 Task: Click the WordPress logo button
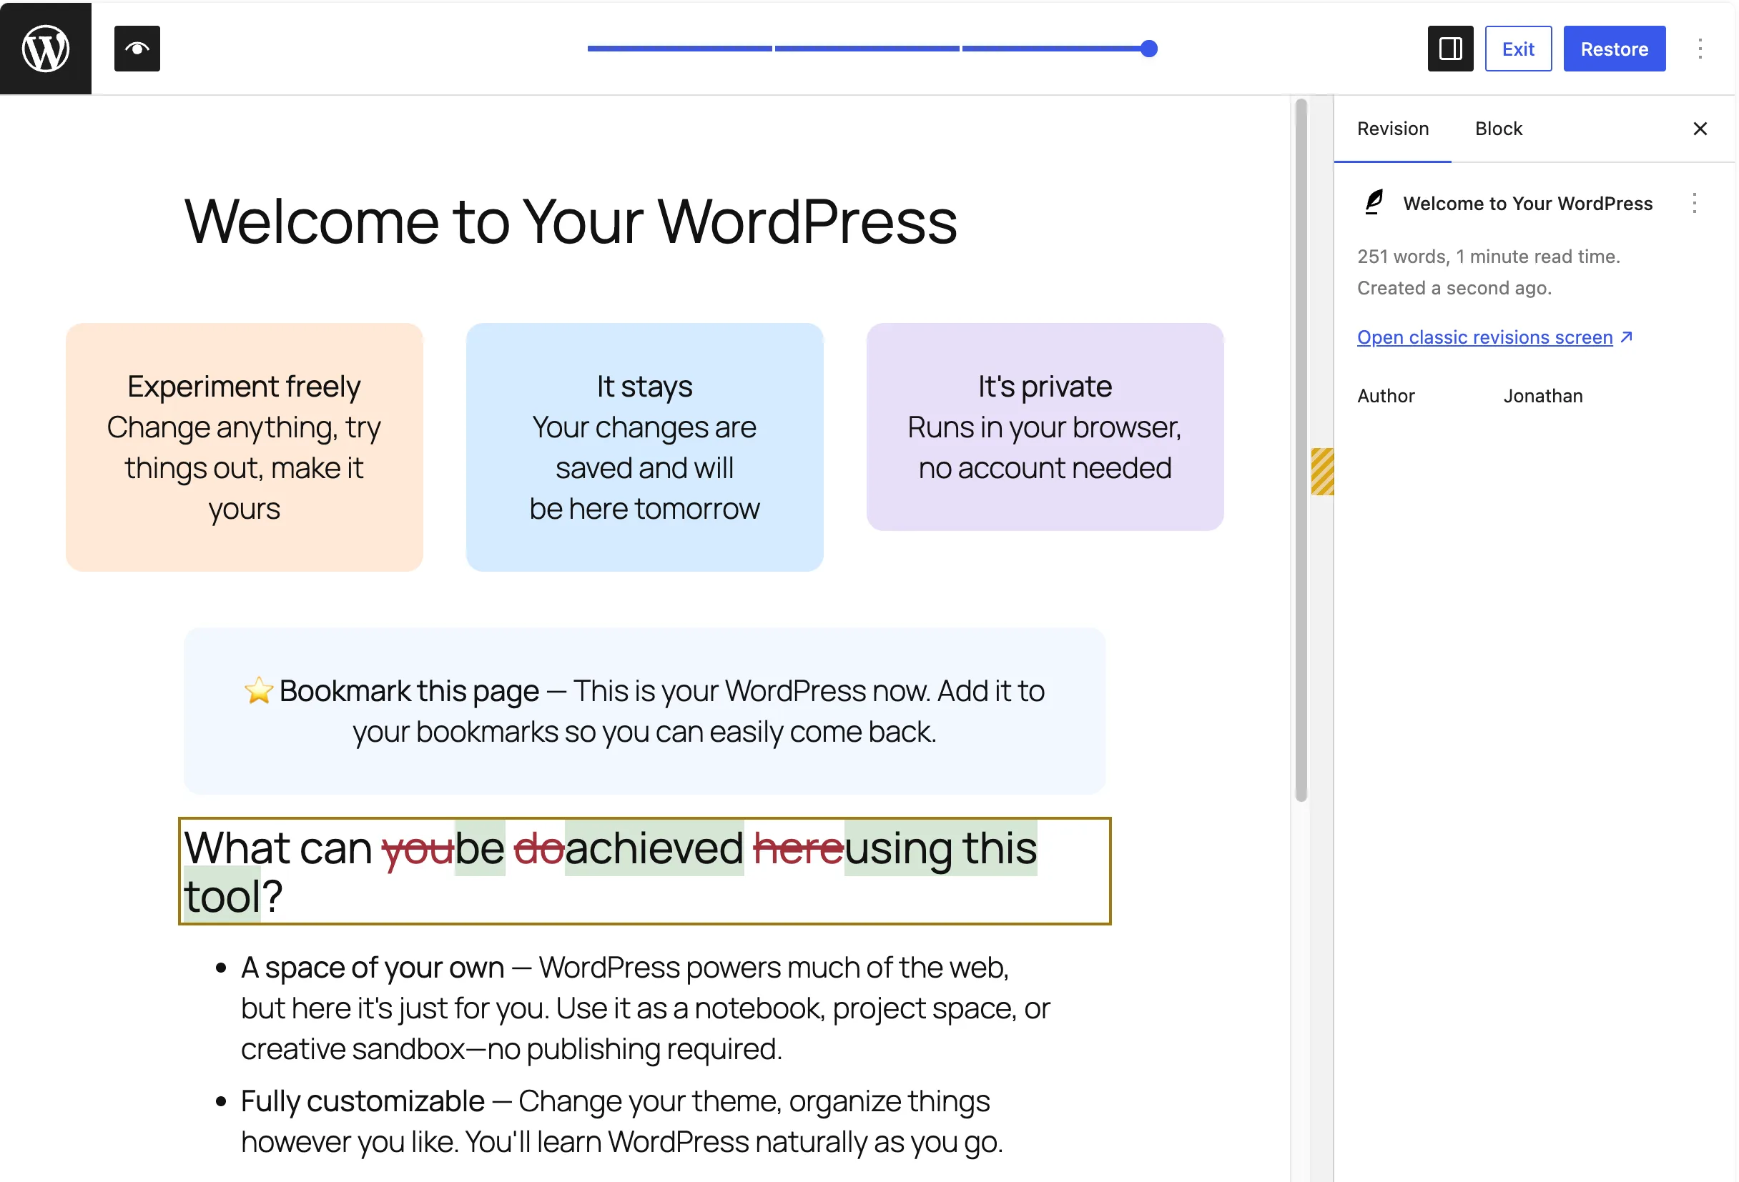46,49
